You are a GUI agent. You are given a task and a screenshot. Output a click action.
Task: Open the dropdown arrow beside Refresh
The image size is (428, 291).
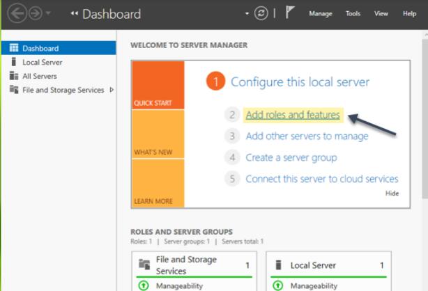(x=247, y=13)
